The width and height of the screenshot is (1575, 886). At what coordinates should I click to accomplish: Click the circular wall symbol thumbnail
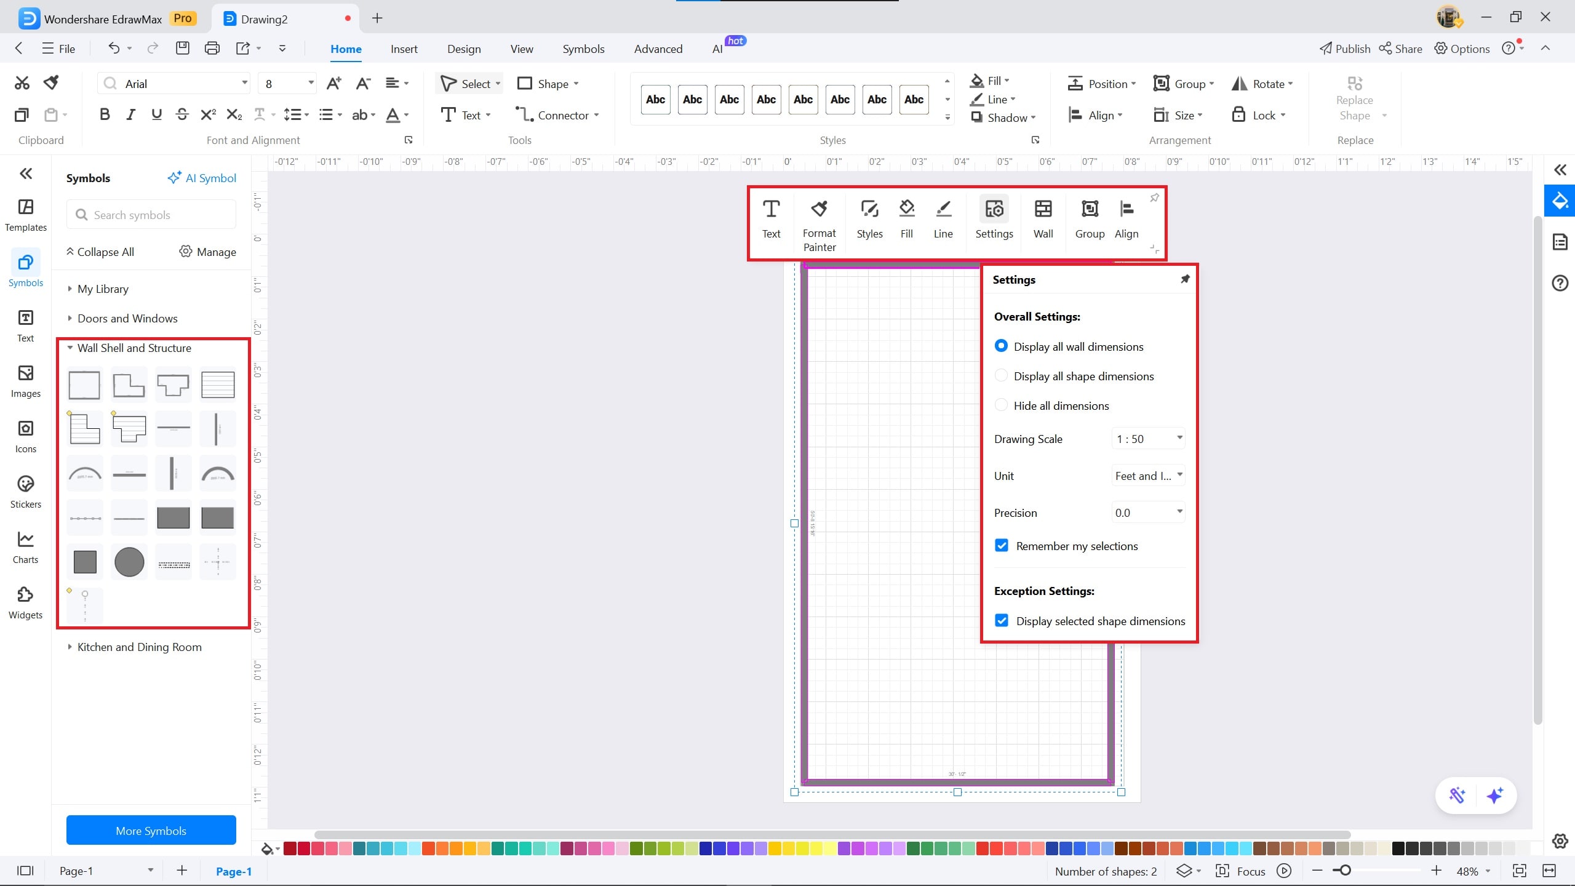click(129, 562)
